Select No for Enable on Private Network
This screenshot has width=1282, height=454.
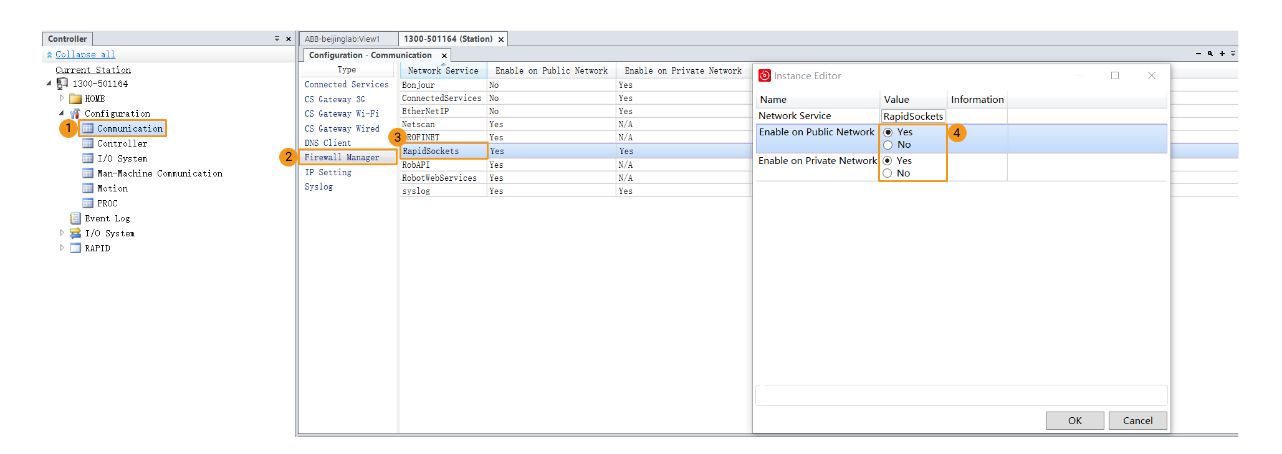[887, 173]
